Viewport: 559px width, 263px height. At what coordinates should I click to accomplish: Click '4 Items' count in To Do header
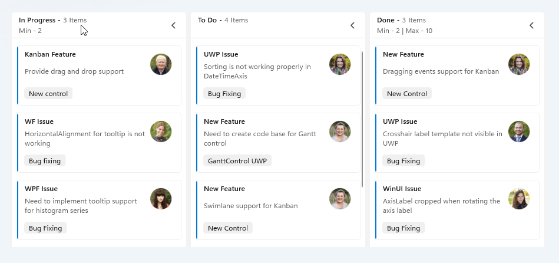(x=236, y=20)
